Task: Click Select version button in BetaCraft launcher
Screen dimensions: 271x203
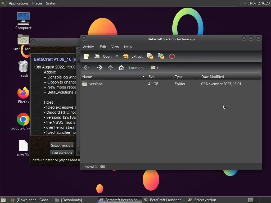Action: 62,145
